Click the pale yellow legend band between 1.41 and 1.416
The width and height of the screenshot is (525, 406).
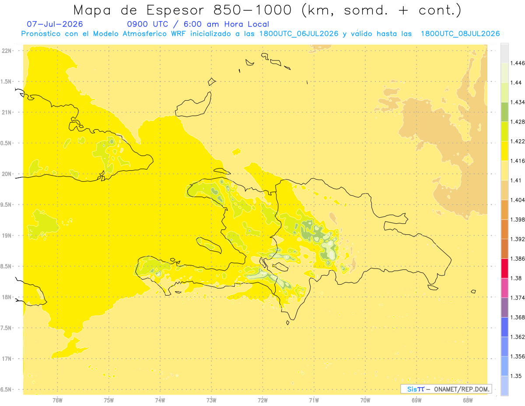[504, 171]
